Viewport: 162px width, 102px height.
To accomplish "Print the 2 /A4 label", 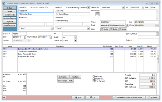I will [114, 29].
